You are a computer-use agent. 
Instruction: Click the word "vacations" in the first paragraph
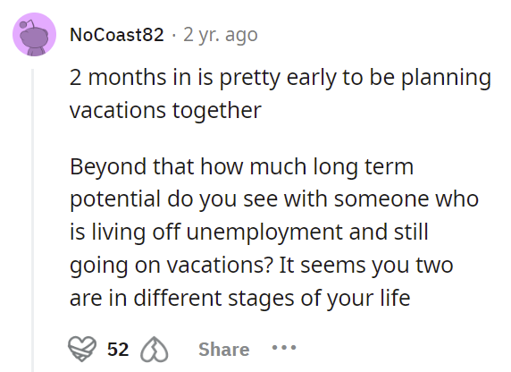118,110
